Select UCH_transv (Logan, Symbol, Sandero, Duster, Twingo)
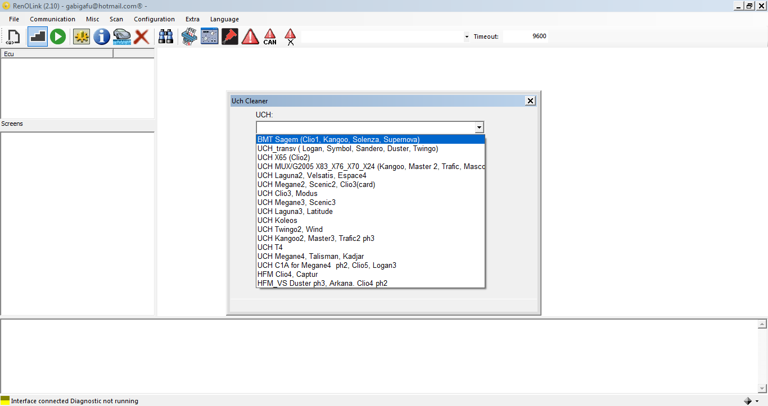Image resolution: width=768 pixels, height=406 pixels. (x=371, y=148)
